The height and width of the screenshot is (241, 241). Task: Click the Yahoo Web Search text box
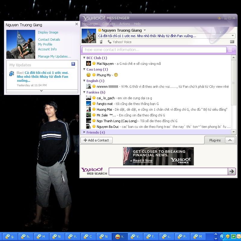(168, 171)
